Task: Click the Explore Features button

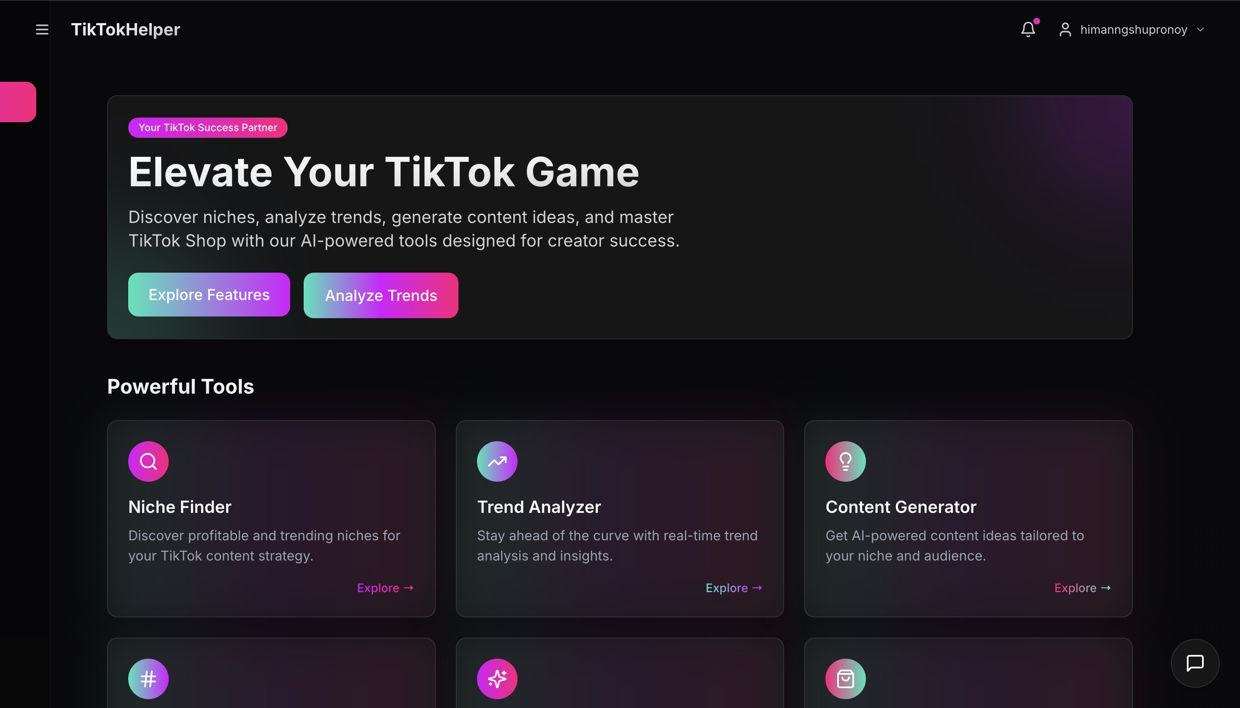Action: pyautogui.click(x=209, y=295)
